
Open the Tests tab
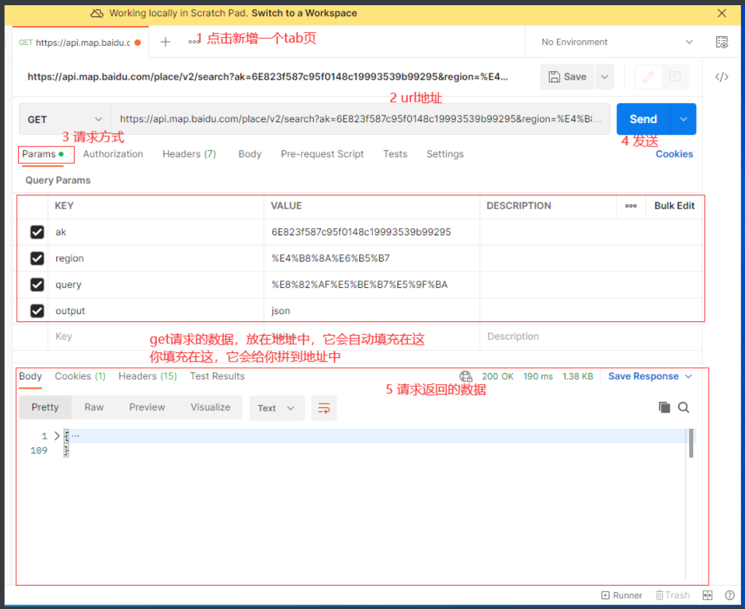[396, 154]
